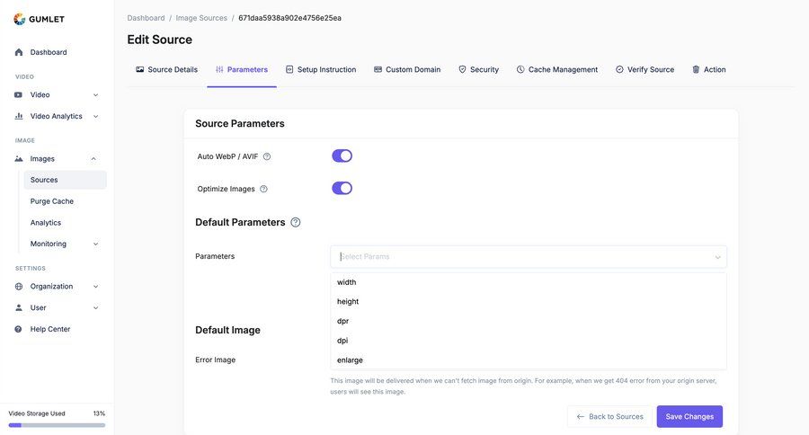Viewport: 809px width, 435px height.
Task: Click help icon next to Optimize Images
Action: click(x=263, y=189)
